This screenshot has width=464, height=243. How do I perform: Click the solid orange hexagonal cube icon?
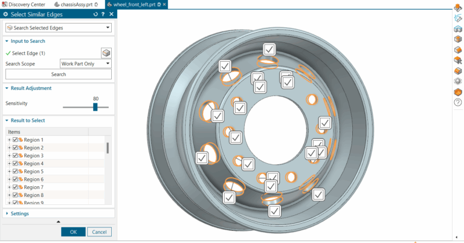coord(458,92)
